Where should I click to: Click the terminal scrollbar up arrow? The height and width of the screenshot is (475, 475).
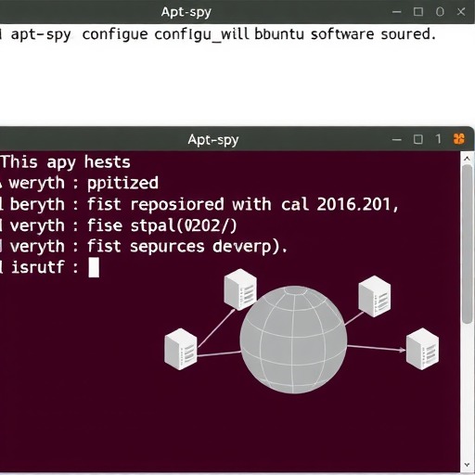[467, 159]
